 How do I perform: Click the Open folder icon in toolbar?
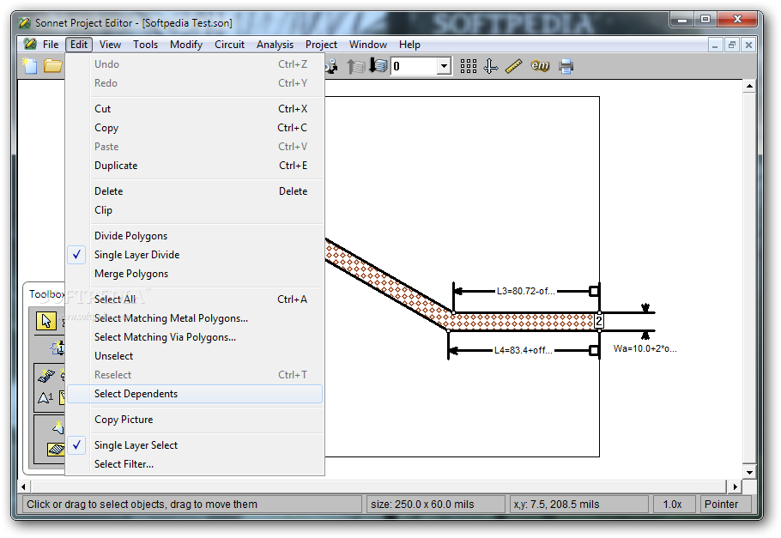click(x=52, y=66)
